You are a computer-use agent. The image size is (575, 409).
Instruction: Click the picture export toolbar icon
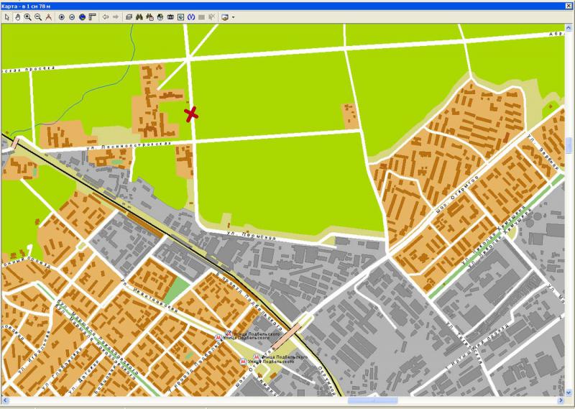pos(225,17)
